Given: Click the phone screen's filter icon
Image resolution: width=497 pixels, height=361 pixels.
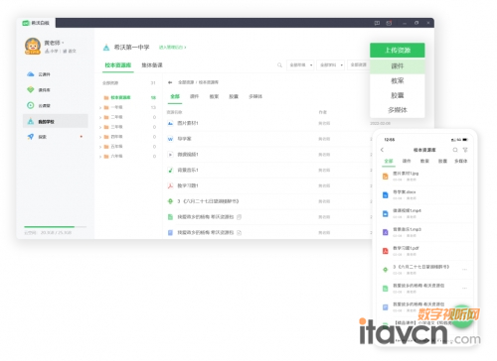Looking at the screenshot, I should (x=465, y=150).
